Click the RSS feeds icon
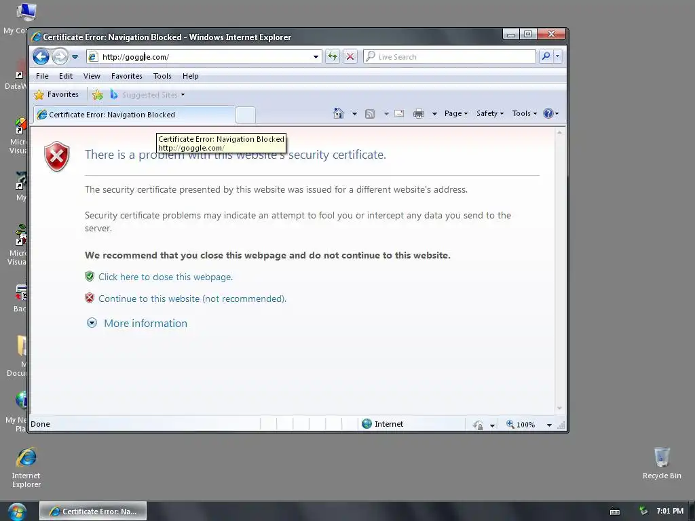This screenshot has height=521, width=695. 370,114
